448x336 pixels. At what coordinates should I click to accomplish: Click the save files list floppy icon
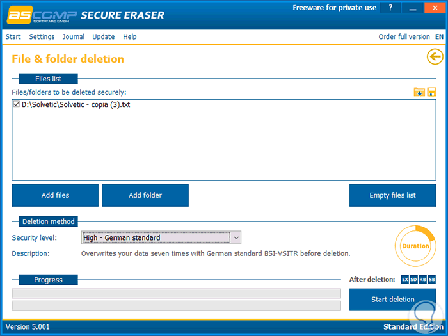coord(431,92)
